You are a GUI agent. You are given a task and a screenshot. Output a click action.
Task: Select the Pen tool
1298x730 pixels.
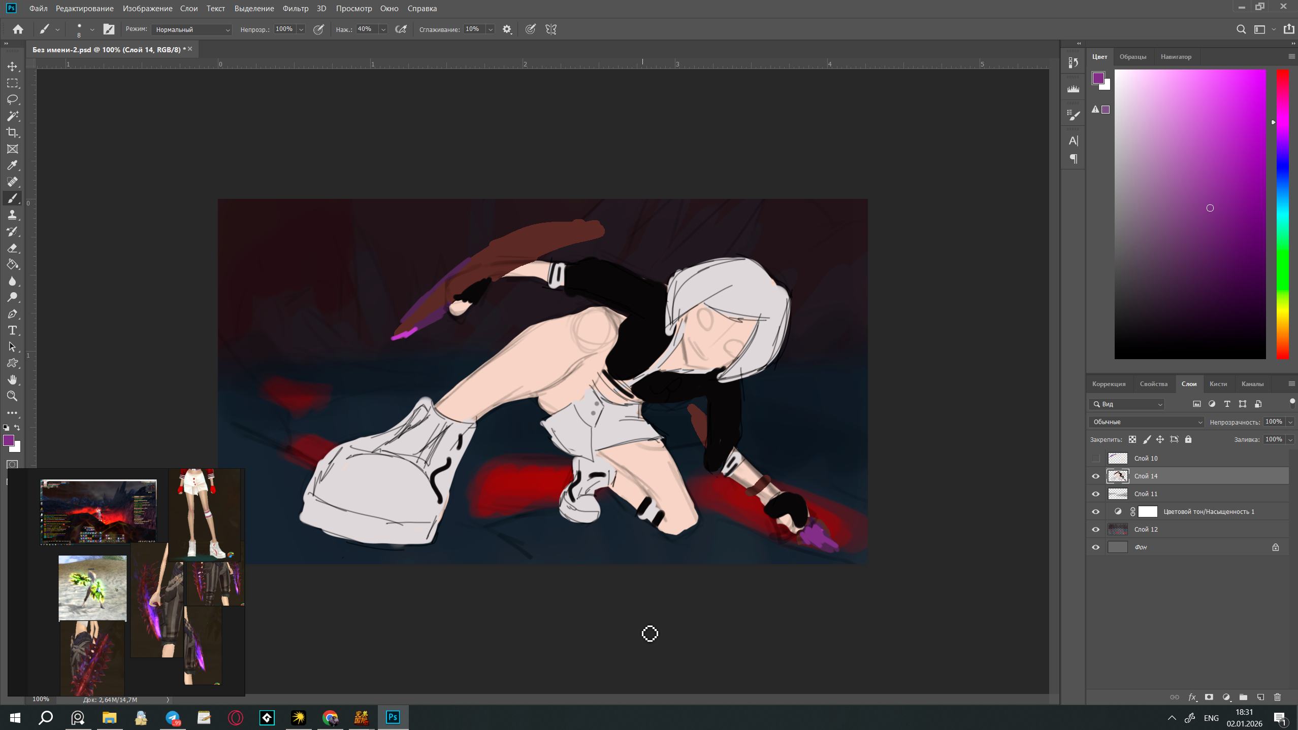[x=12, y=314]
